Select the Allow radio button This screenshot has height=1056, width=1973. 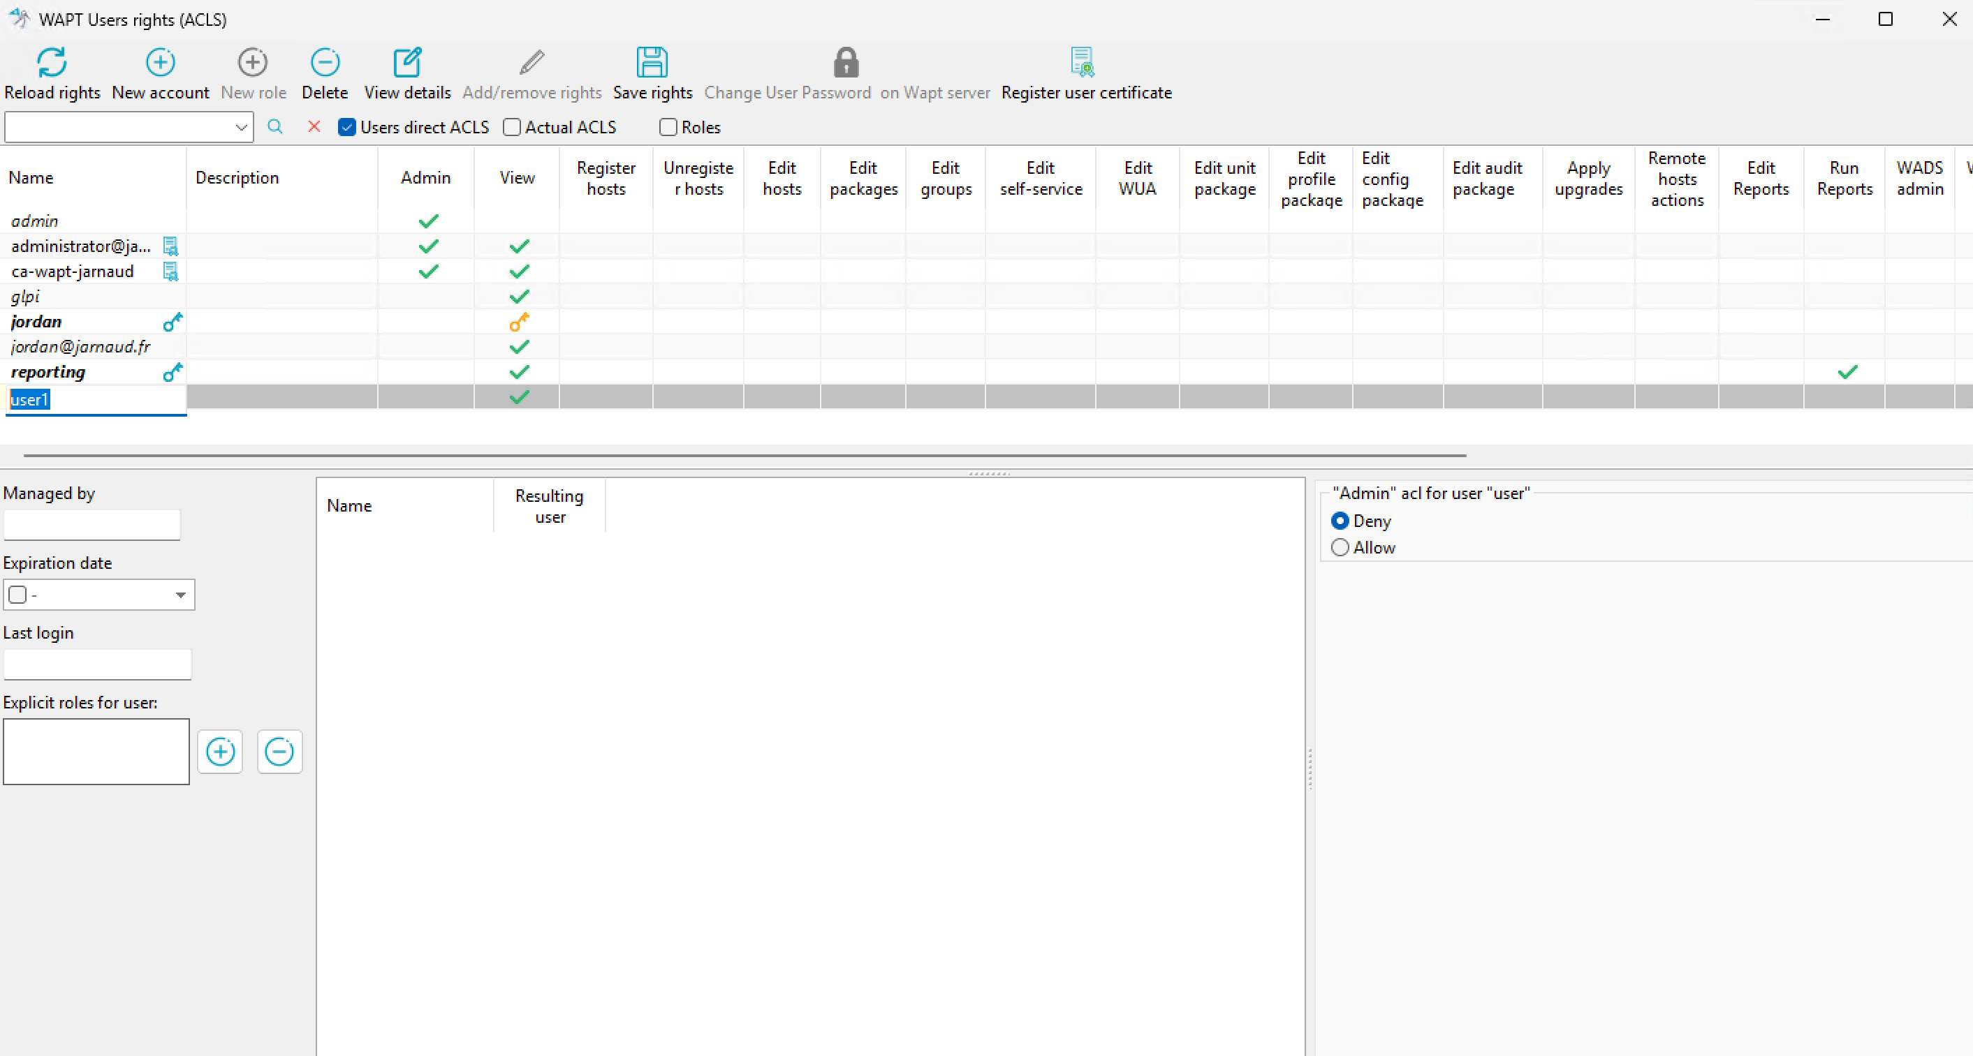[x=1340, y=548]
